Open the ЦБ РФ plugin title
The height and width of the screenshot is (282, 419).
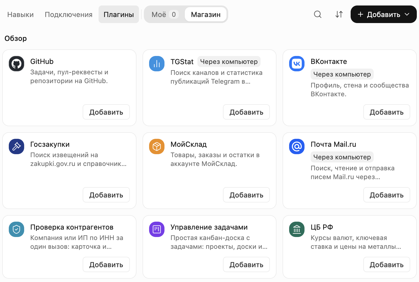click(x=322, y=227)
